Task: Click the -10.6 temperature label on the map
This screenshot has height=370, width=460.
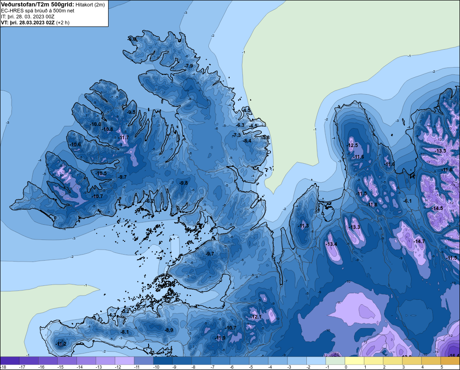Action: [x=75, y=144]
